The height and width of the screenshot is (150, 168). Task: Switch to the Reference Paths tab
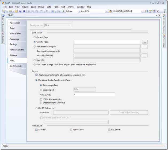17,50
